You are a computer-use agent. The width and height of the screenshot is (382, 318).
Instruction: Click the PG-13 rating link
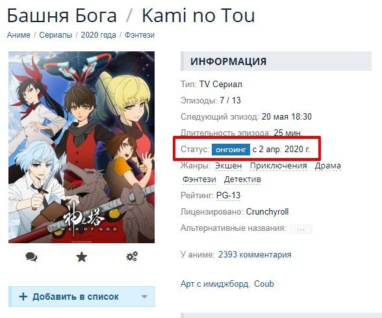click(228, 195)
